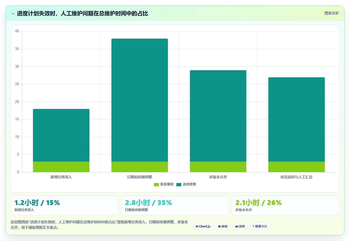Click the description paragraph starting 这张图围绕

(99, 225)
